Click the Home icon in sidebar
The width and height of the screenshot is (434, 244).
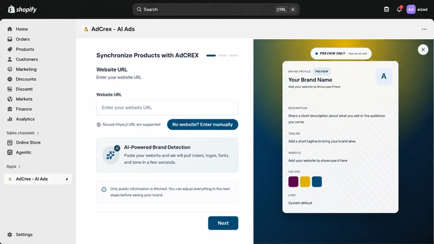(x=10, y=29)
